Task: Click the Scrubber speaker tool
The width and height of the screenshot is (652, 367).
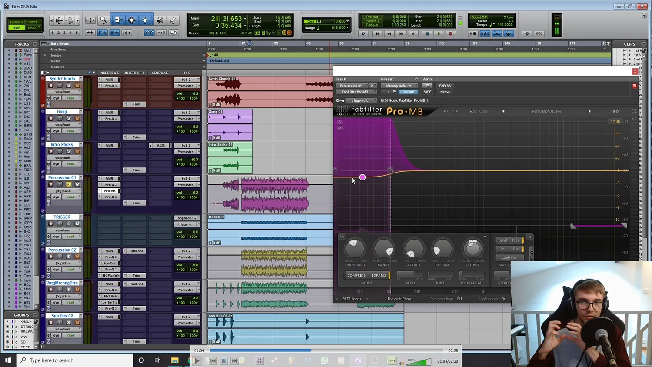Action: coord(159,20)
